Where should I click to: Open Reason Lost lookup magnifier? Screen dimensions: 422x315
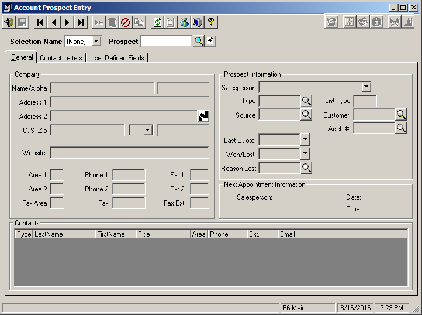coord(306,168)
